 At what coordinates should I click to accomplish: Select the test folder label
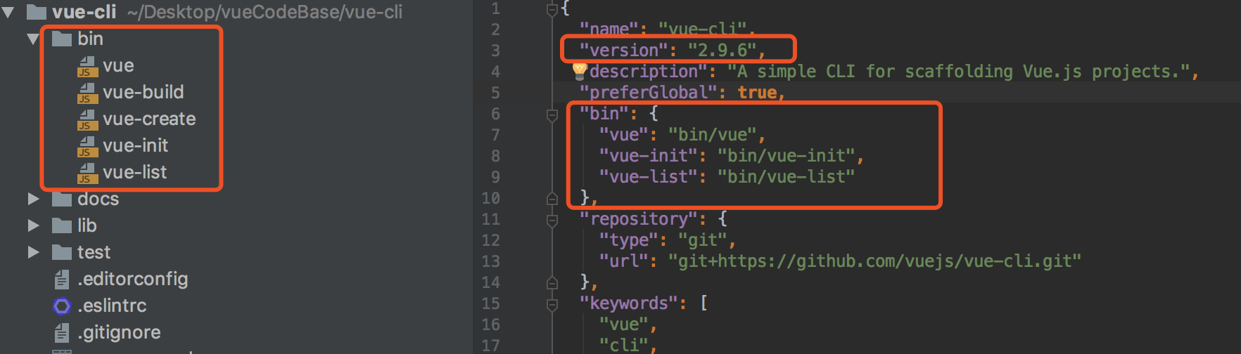coord(94,253)
